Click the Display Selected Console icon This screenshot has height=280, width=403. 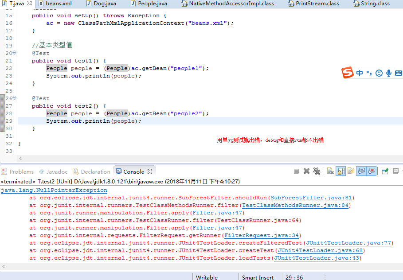(x=395, y=171)
